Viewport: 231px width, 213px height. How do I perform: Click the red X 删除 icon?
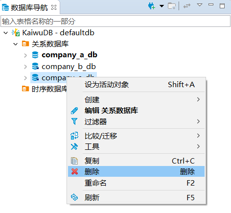pyautogui.click(x=74, y=171)
